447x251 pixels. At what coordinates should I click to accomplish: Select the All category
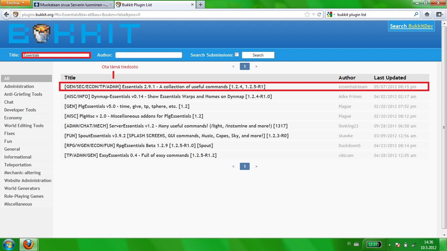click(27, 78)
